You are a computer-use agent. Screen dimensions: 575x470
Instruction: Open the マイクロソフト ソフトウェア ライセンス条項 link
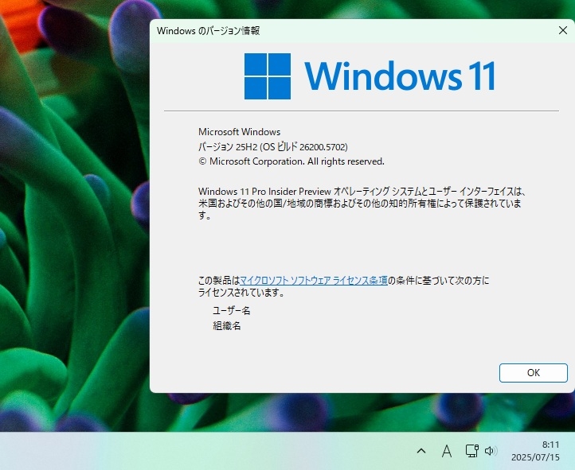(314, 281)
